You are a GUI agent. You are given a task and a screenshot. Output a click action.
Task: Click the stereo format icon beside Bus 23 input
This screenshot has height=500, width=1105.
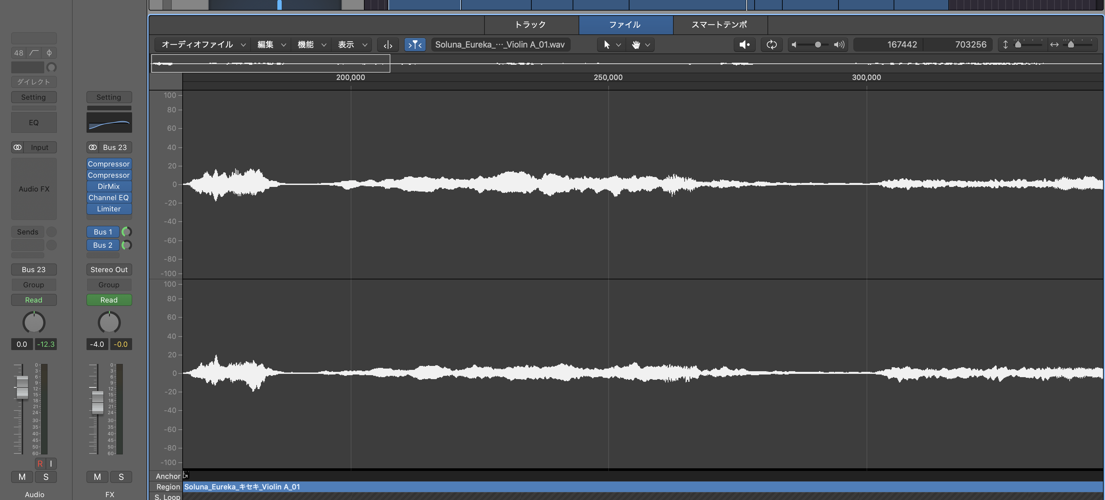pyautogui.click(x=92, y=147)
